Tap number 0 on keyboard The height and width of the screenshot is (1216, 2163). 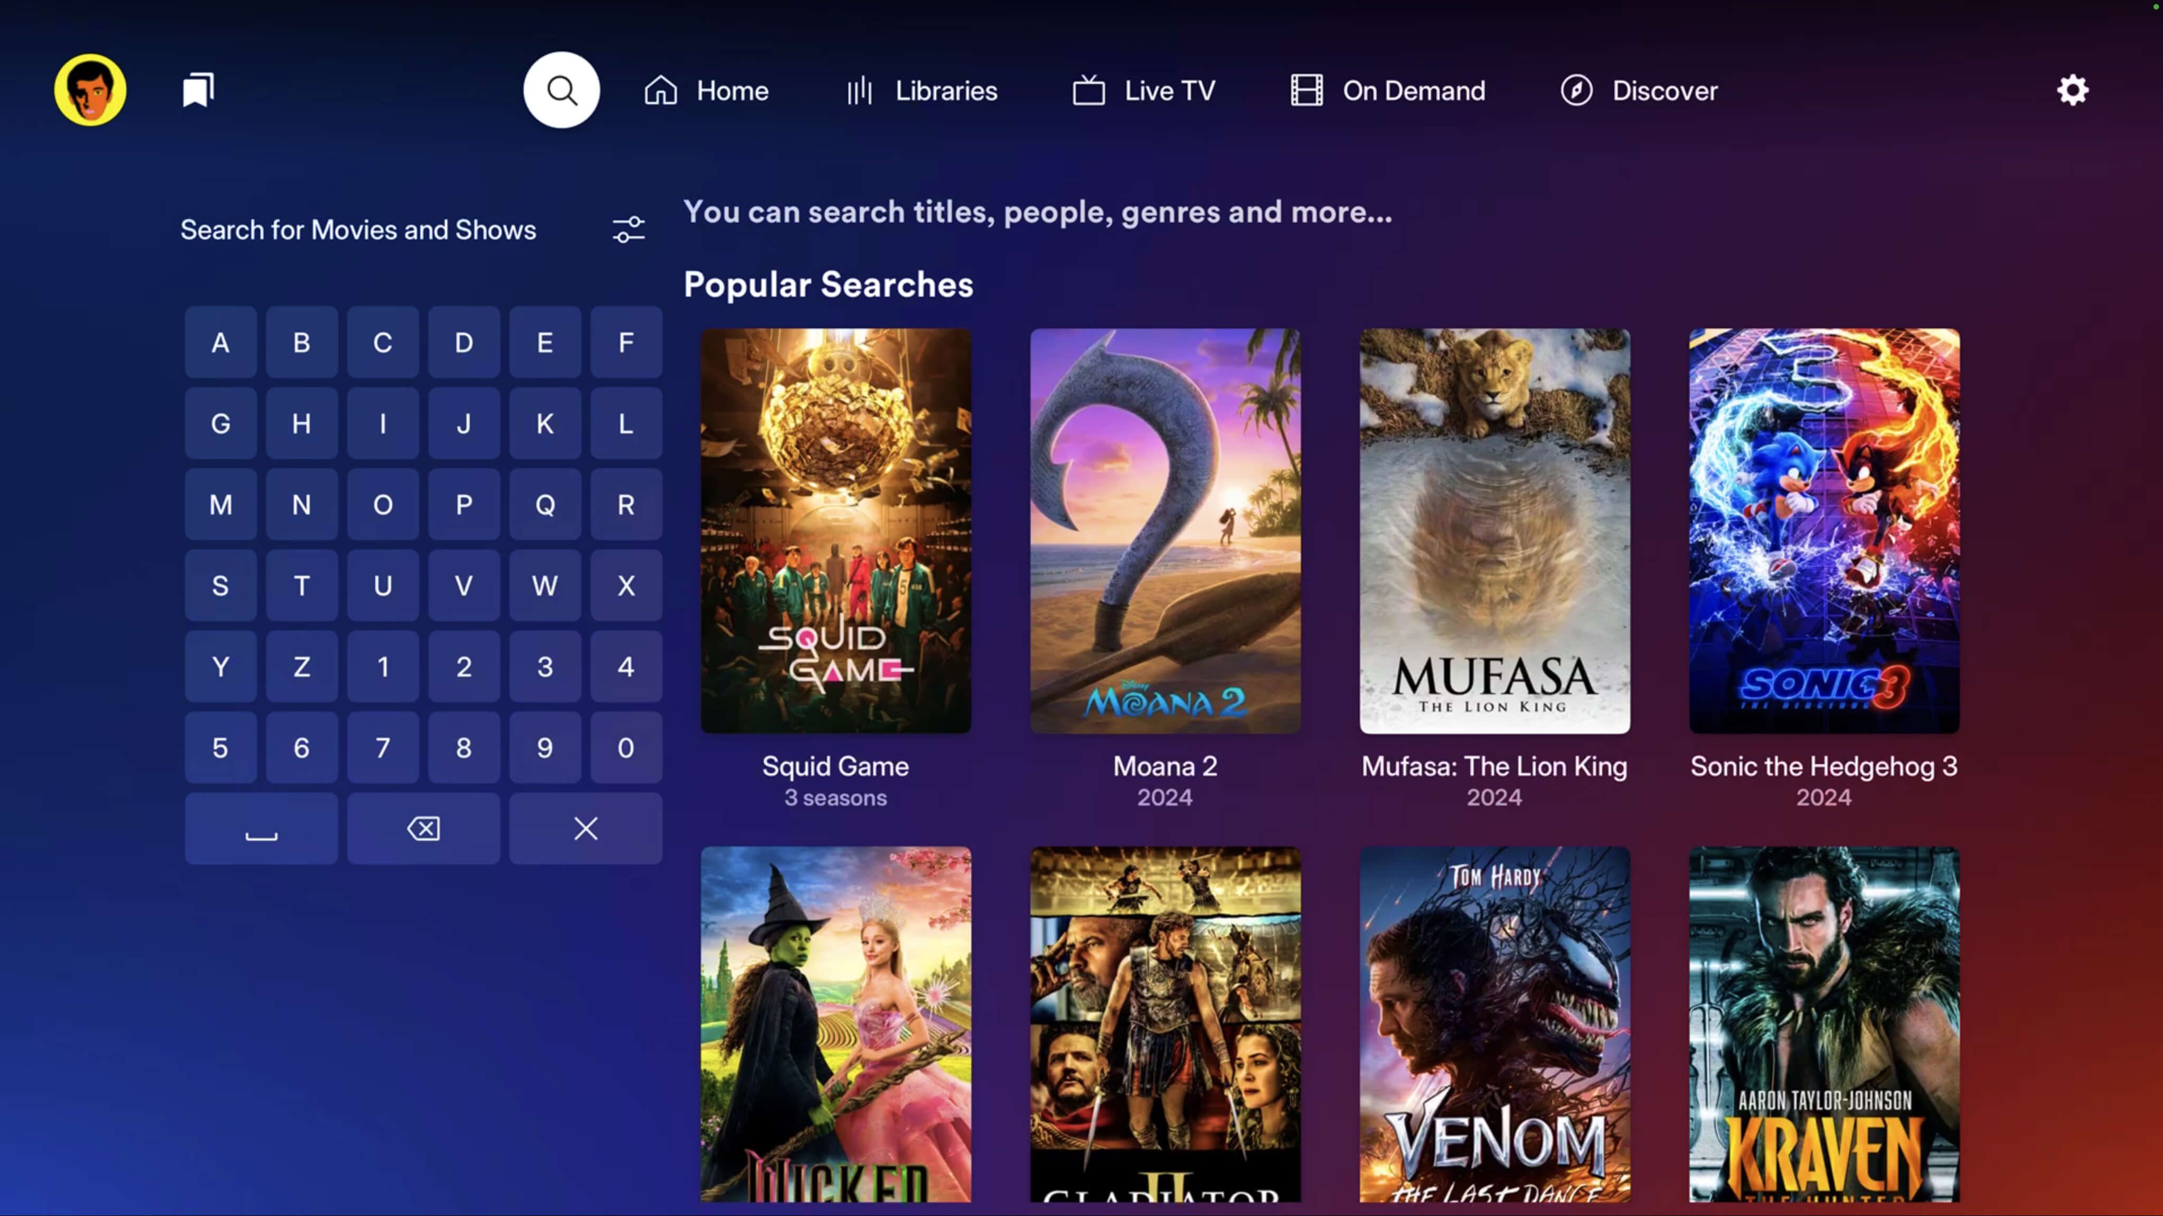coord(626,748)
